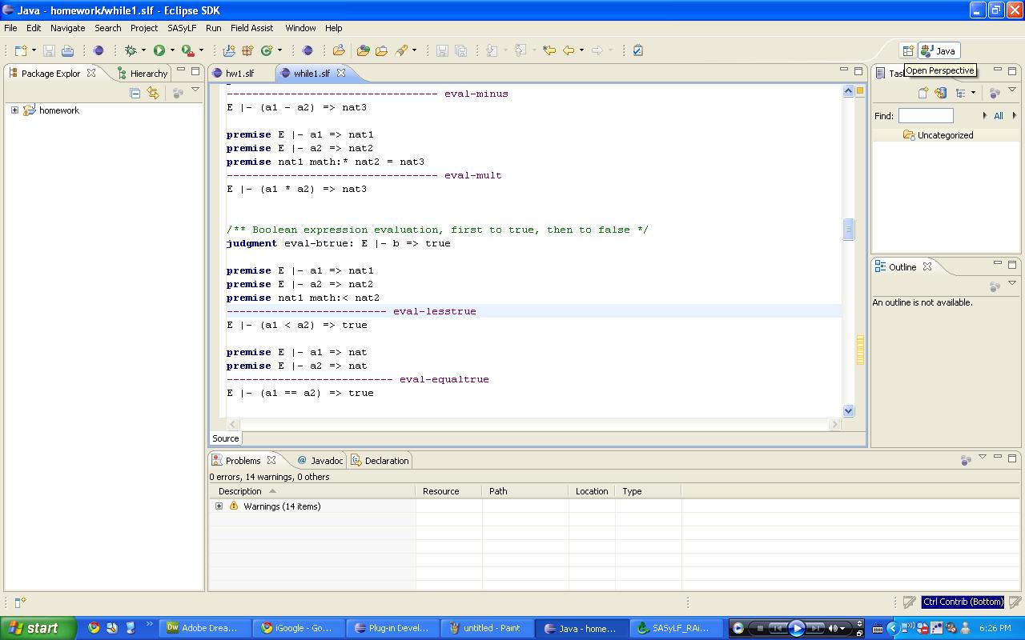This screenshot has height=640, width=1025.
Task: Expand the Warnings (14 items) group
Action: pyautogui.click(x=219, y=506)
